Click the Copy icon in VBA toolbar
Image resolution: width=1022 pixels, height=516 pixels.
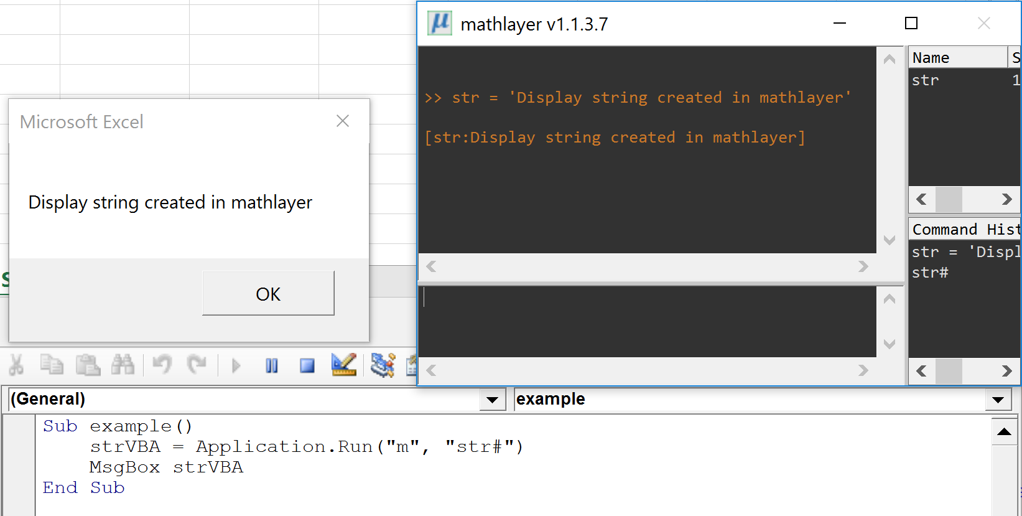pos(52,365)
